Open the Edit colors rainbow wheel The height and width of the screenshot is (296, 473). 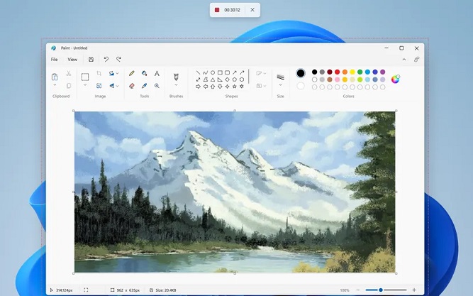tap(395, 79)
